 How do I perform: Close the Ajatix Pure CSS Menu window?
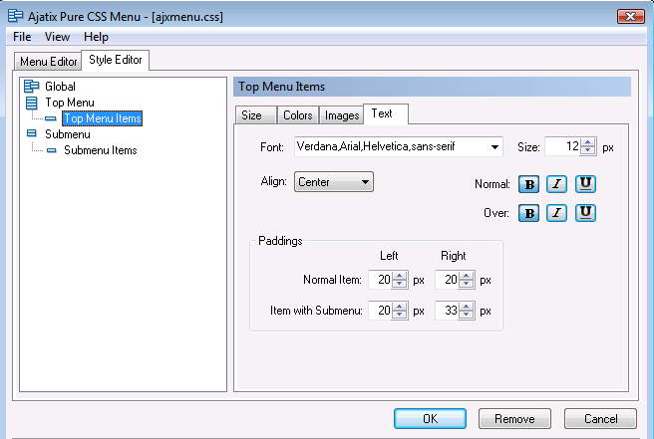point(631,16)
